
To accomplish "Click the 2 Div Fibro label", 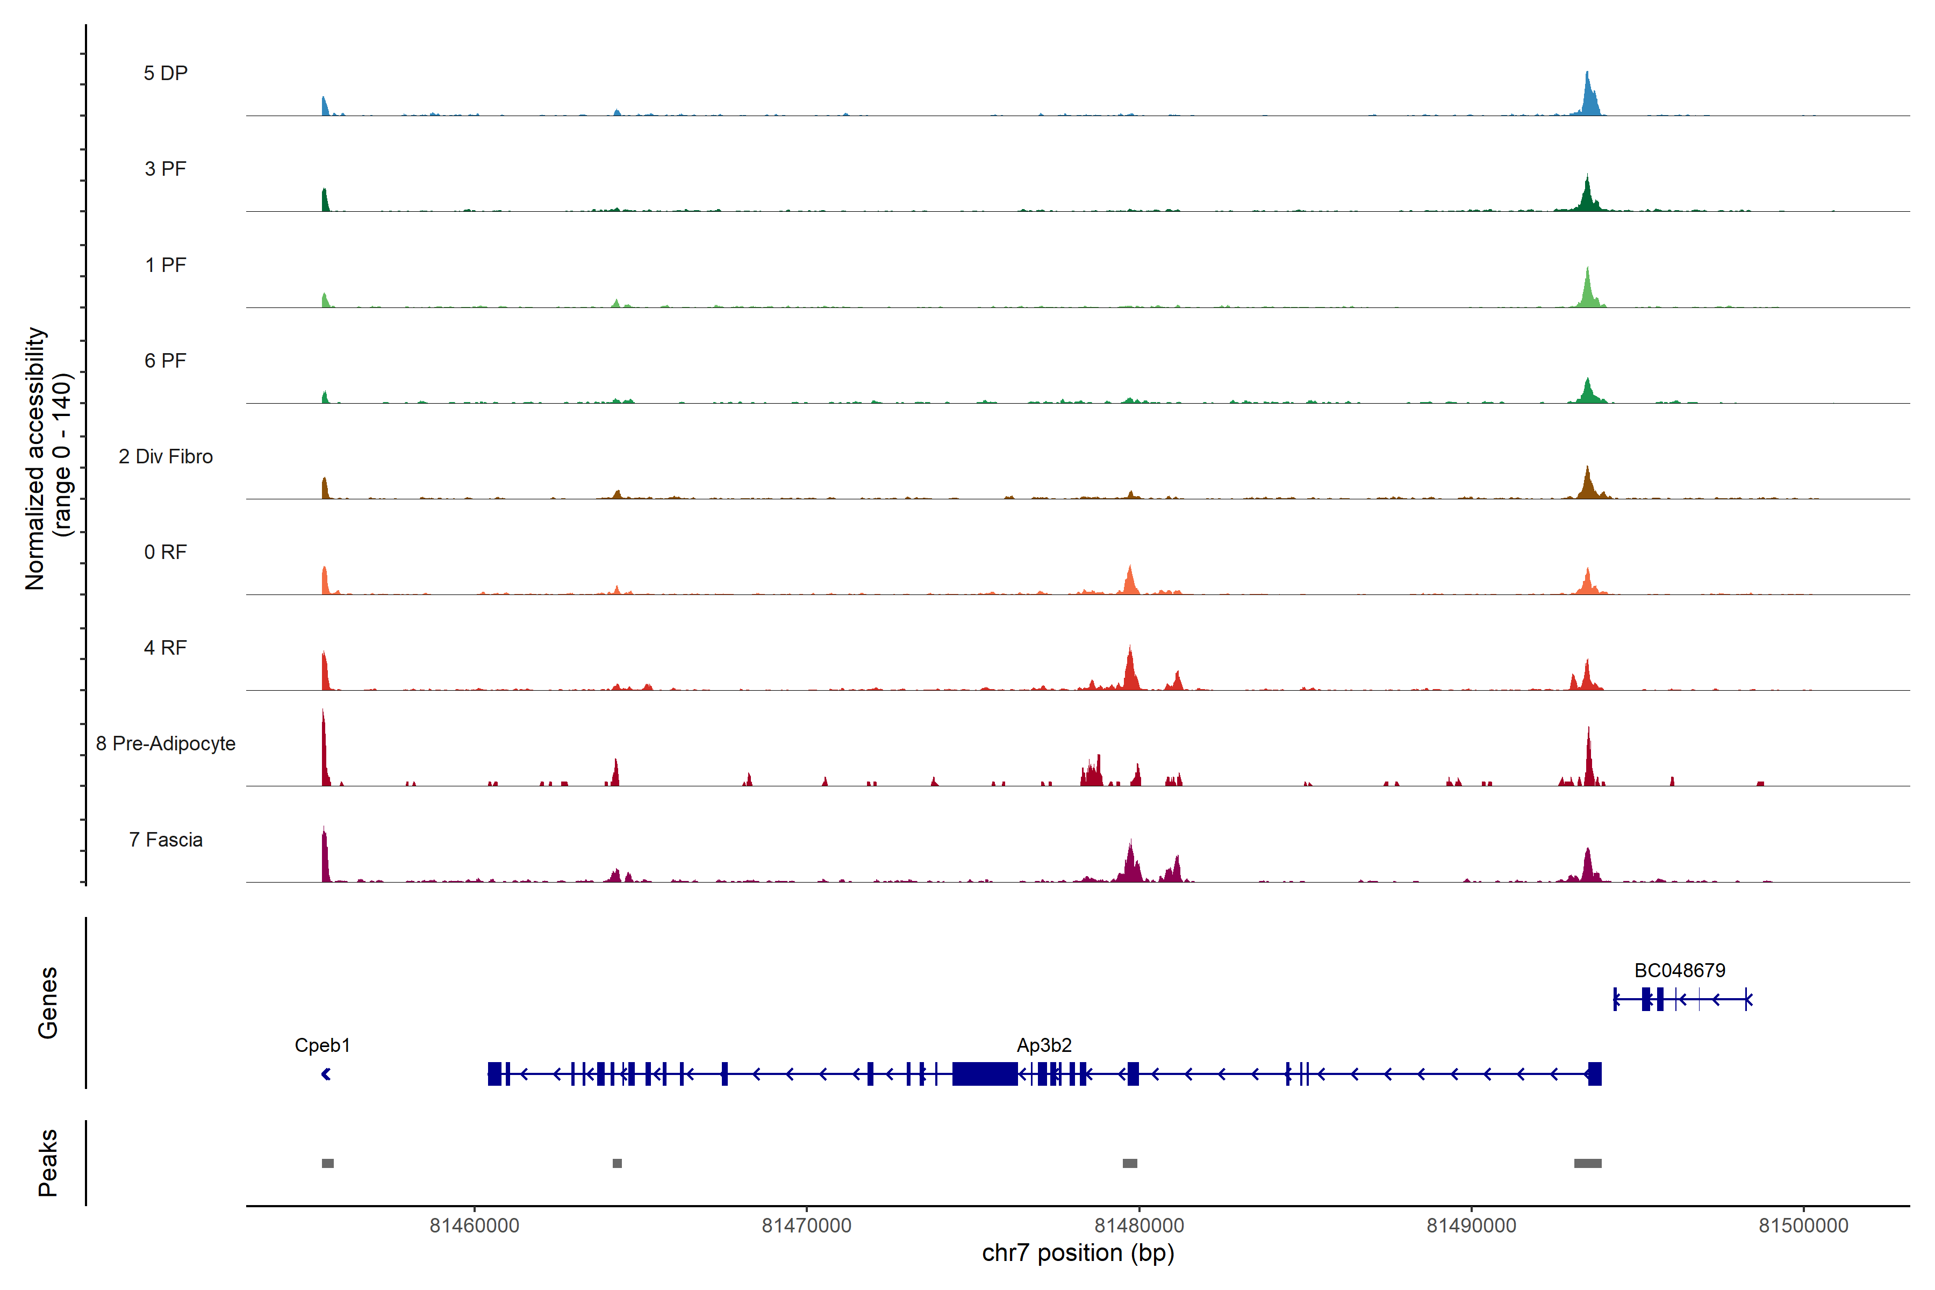I will coord(166,456).
